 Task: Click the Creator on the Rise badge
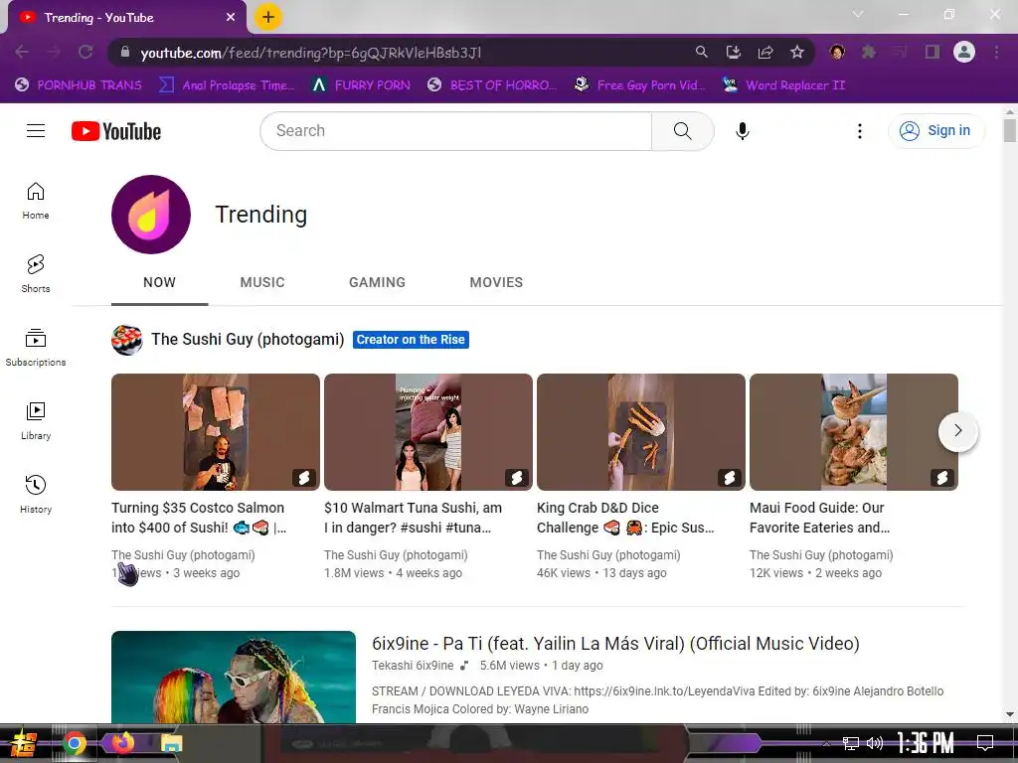411,340
